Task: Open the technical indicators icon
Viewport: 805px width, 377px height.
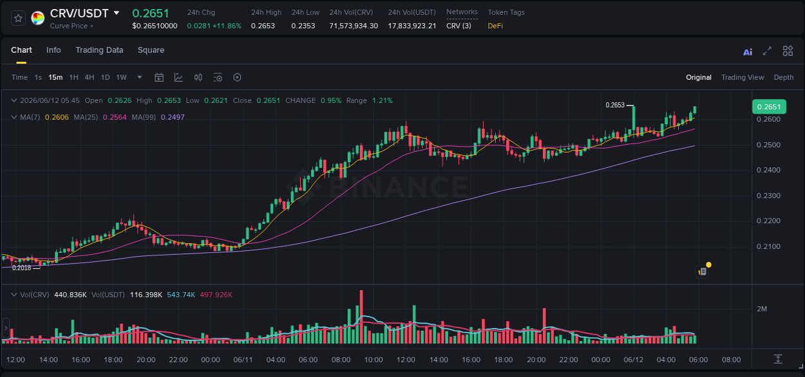Action: click(178, 77)
